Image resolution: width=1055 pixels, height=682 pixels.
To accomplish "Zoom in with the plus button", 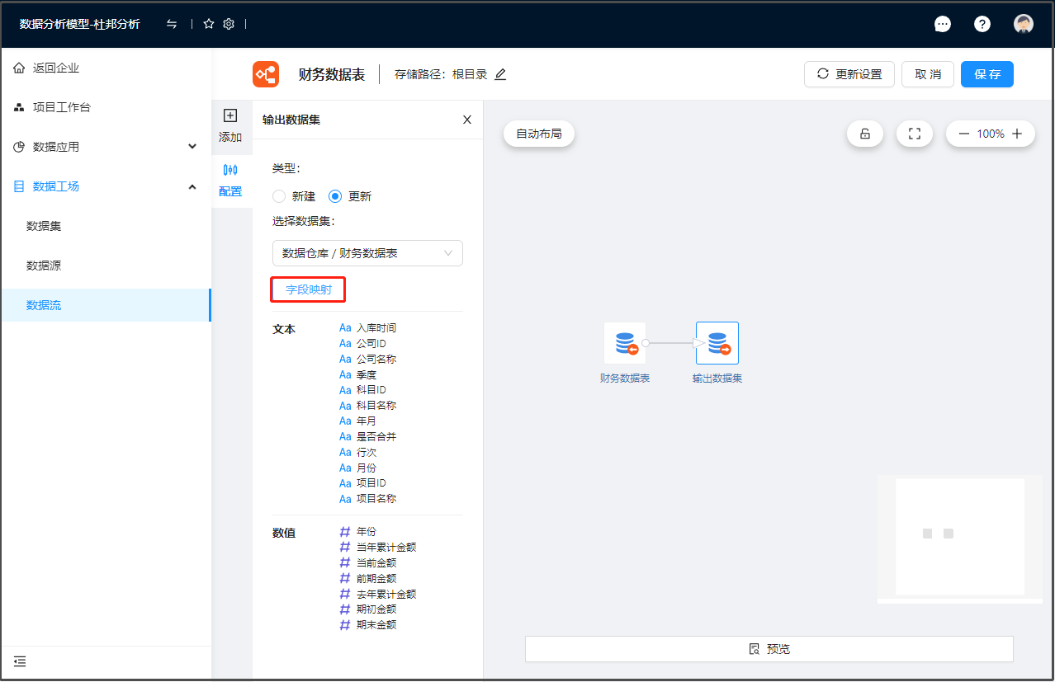I will coord(1017,134).
